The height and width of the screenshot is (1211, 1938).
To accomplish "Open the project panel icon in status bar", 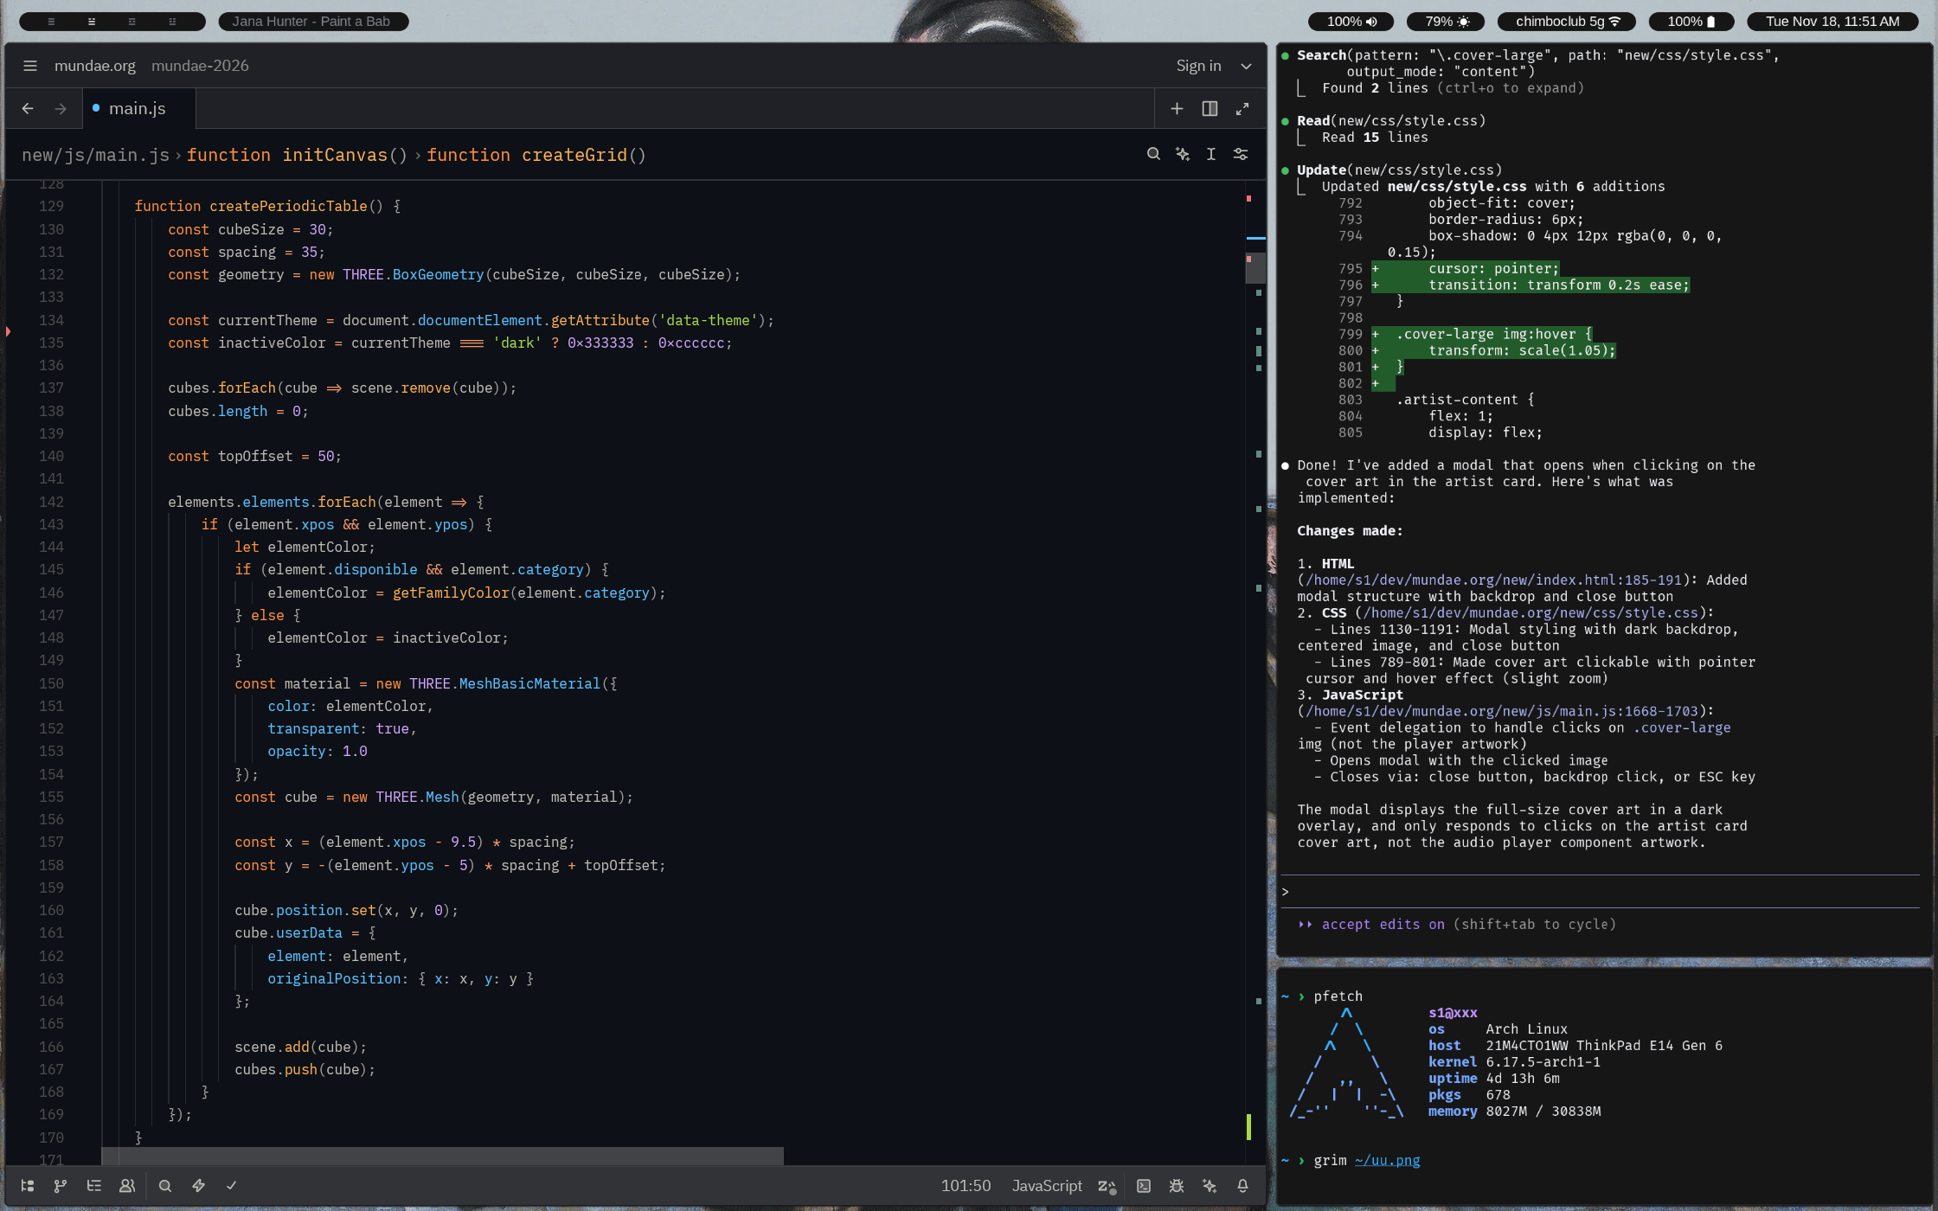I will (28, 1186).
